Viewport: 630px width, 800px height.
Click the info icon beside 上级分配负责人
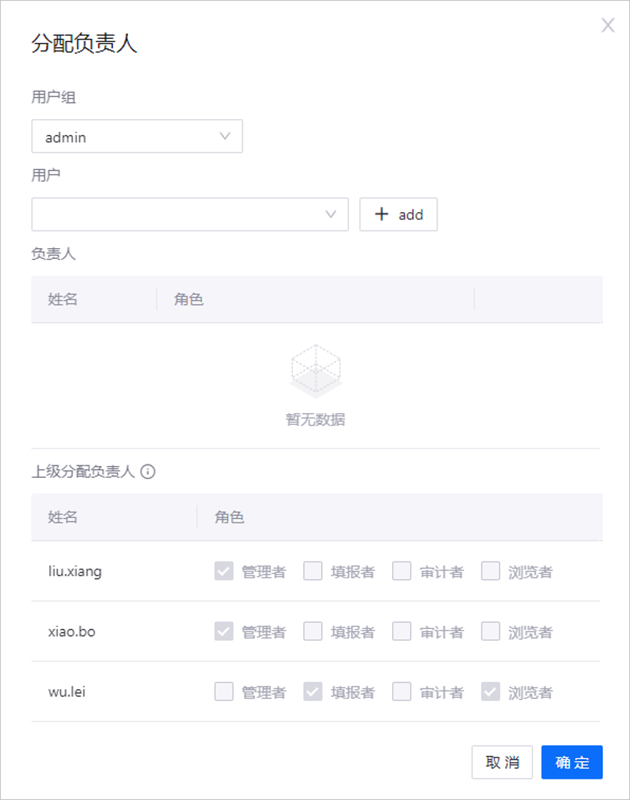[148, 471]
